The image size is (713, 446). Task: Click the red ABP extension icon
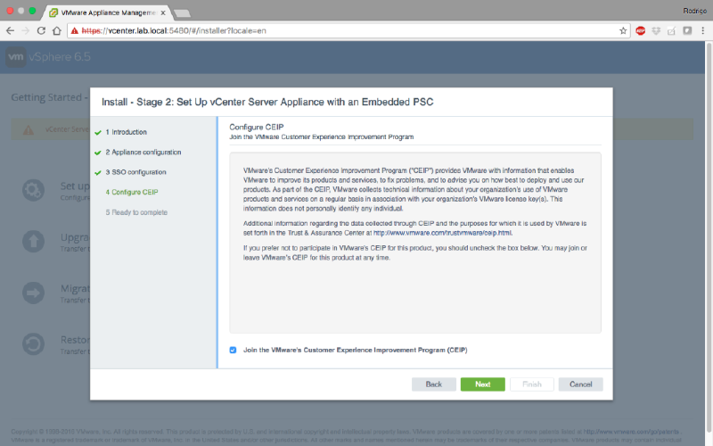point(640,30)
